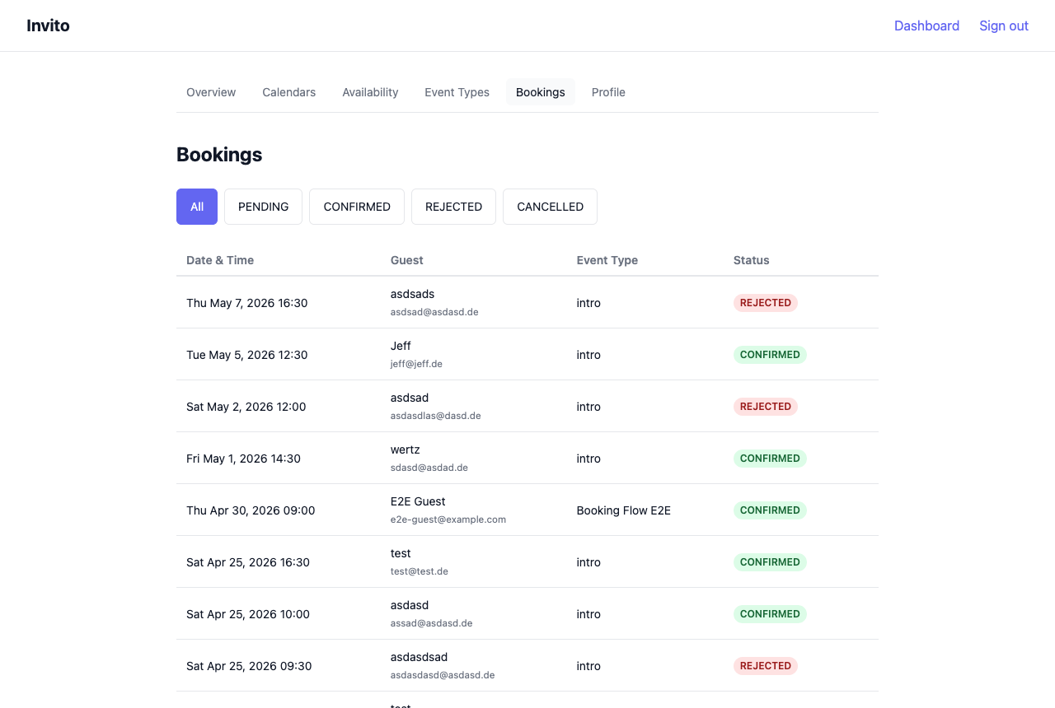Click CONFIRMED badge in E2E Guest row

pyautogui.click(x=770, y=510)
